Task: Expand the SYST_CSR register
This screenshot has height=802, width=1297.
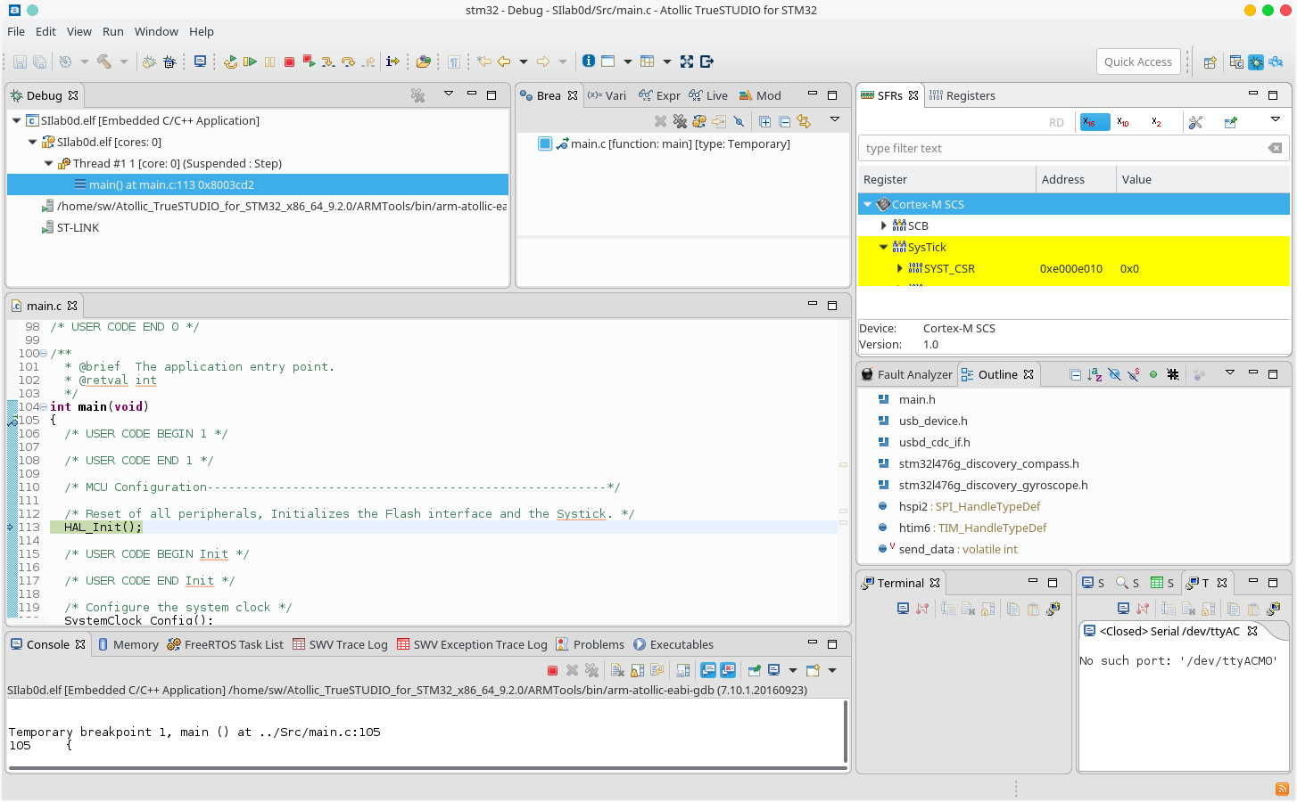Action: pyautogui.click(x=899, y=268)
